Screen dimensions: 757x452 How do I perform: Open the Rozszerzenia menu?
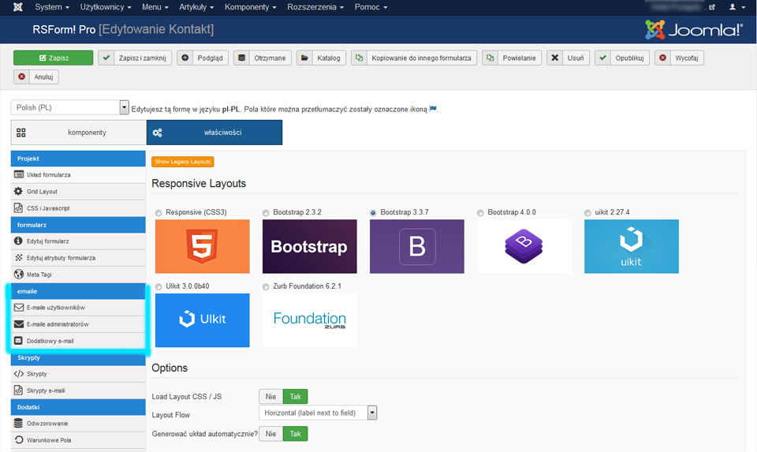point(315,7)
